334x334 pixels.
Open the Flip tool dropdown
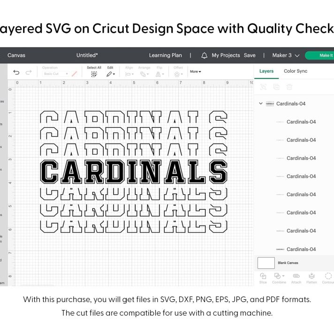pyautogui.click(x=160, y=74)
